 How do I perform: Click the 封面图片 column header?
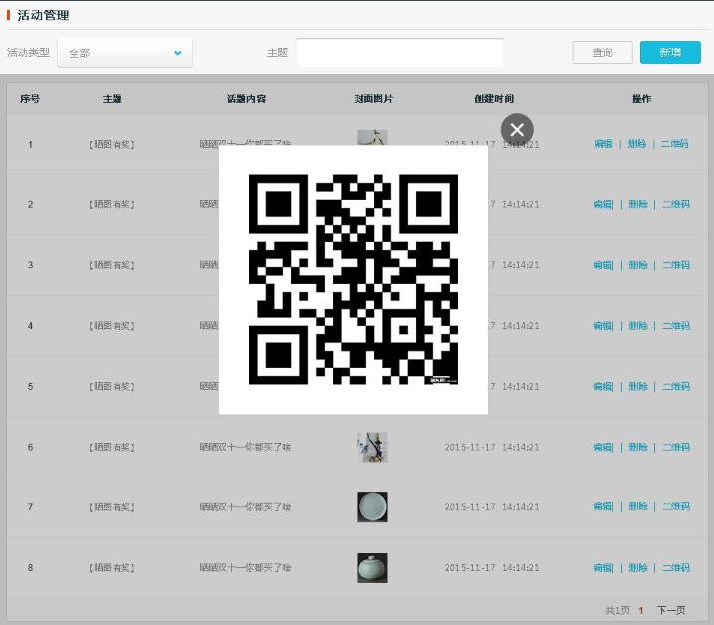pyautogui.click(x=373, y=99)
